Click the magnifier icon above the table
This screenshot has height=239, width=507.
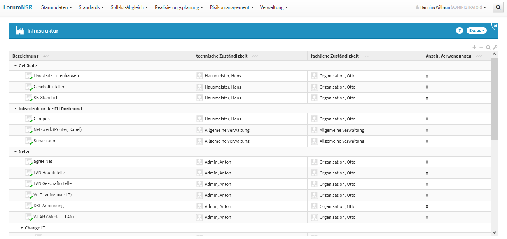[x=488, y=47]
